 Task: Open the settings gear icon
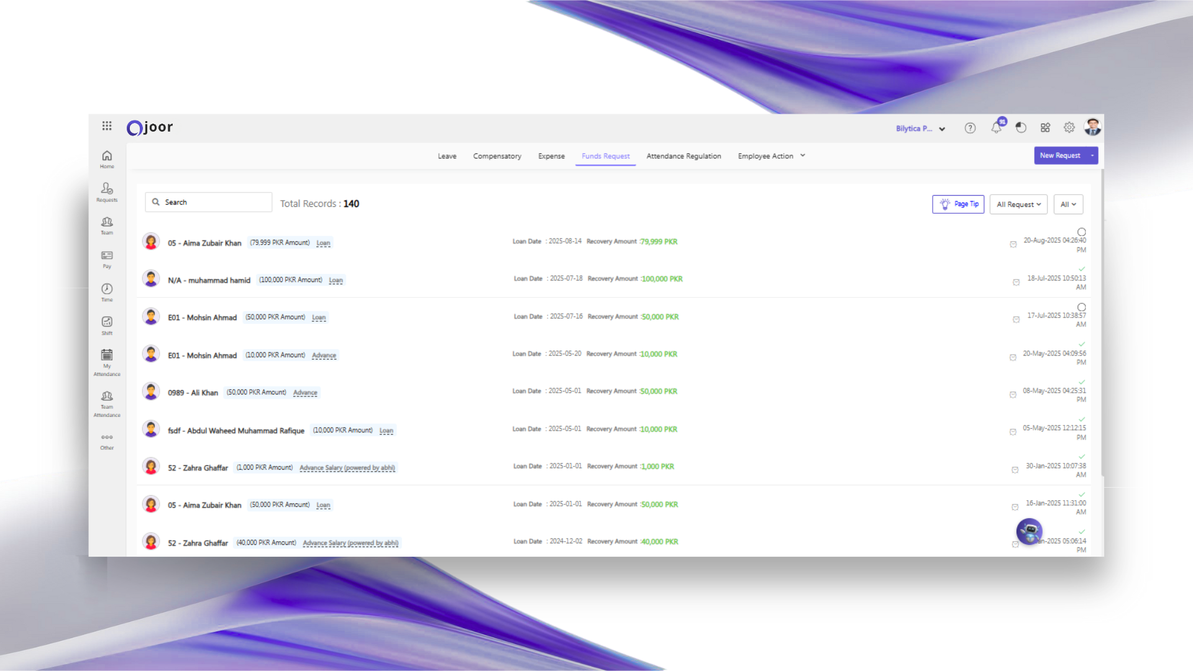point(1069,127)
